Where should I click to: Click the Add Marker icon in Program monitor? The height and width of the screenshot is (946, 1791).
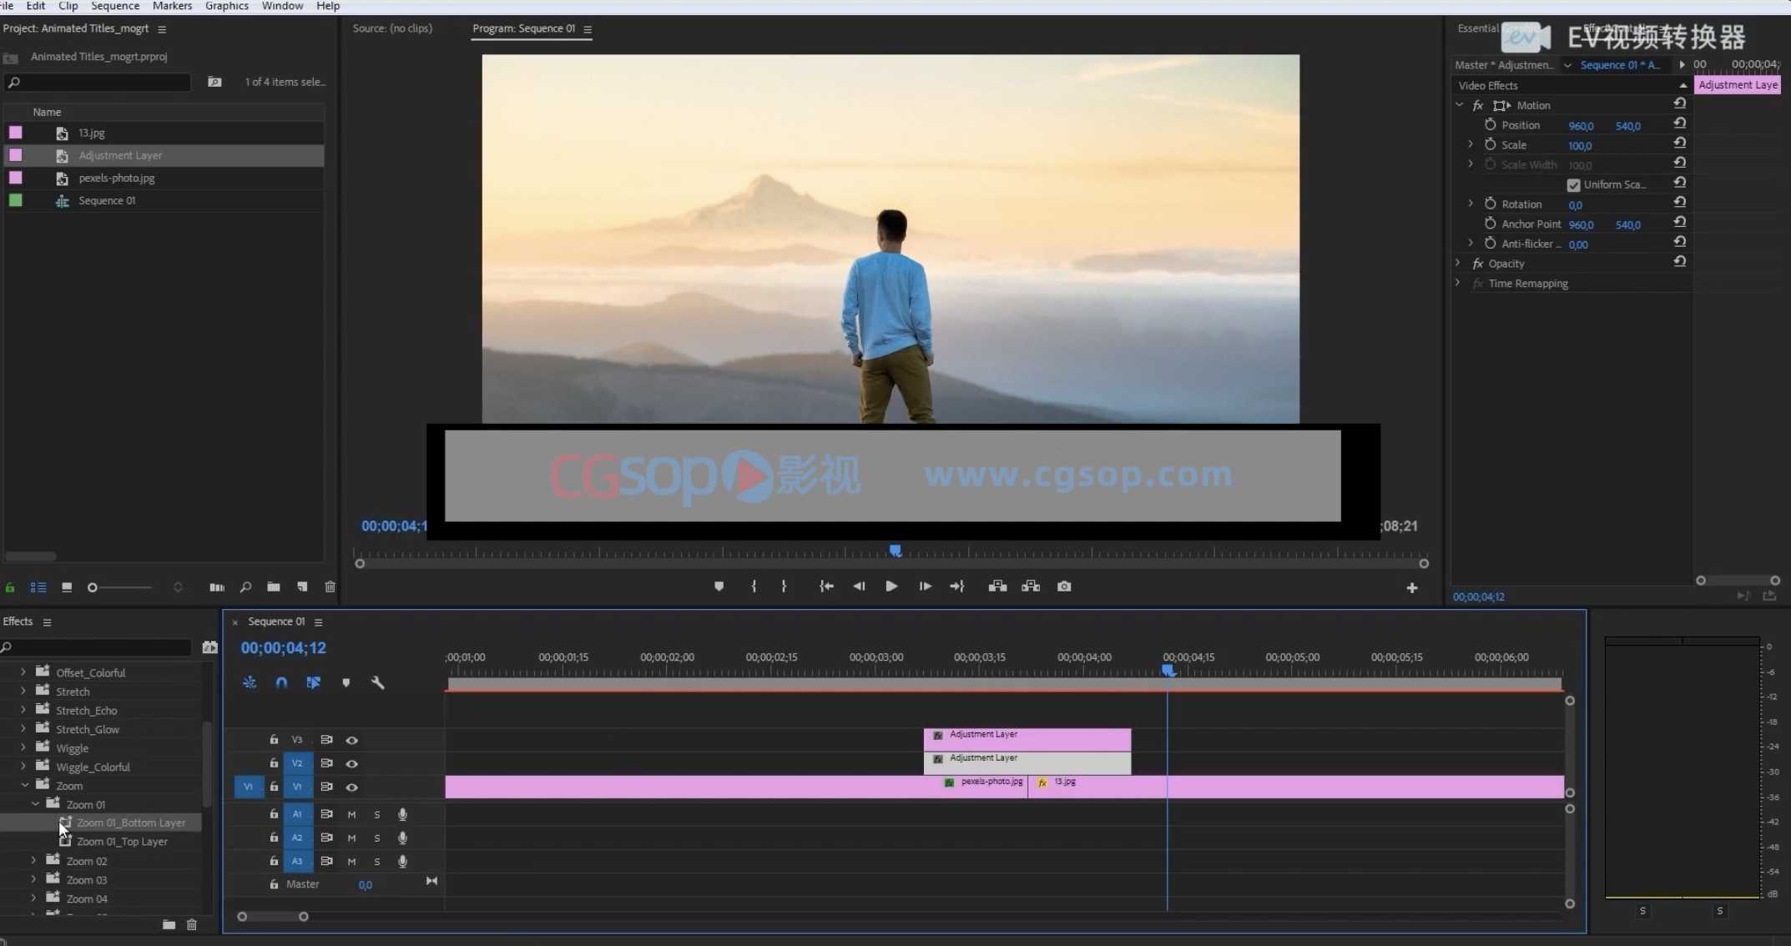click(719, 586)
